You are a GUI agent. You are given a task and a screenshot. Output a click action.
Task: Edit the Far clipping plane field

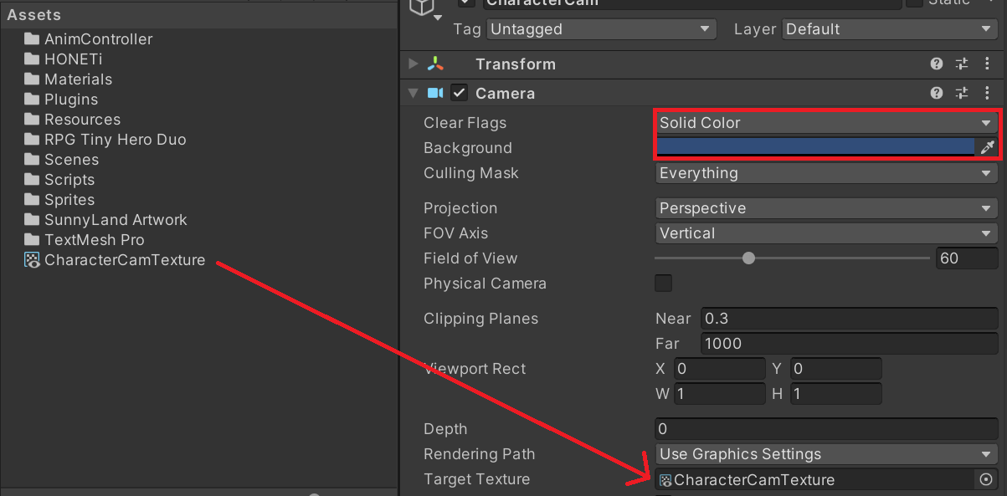[849, 344]
